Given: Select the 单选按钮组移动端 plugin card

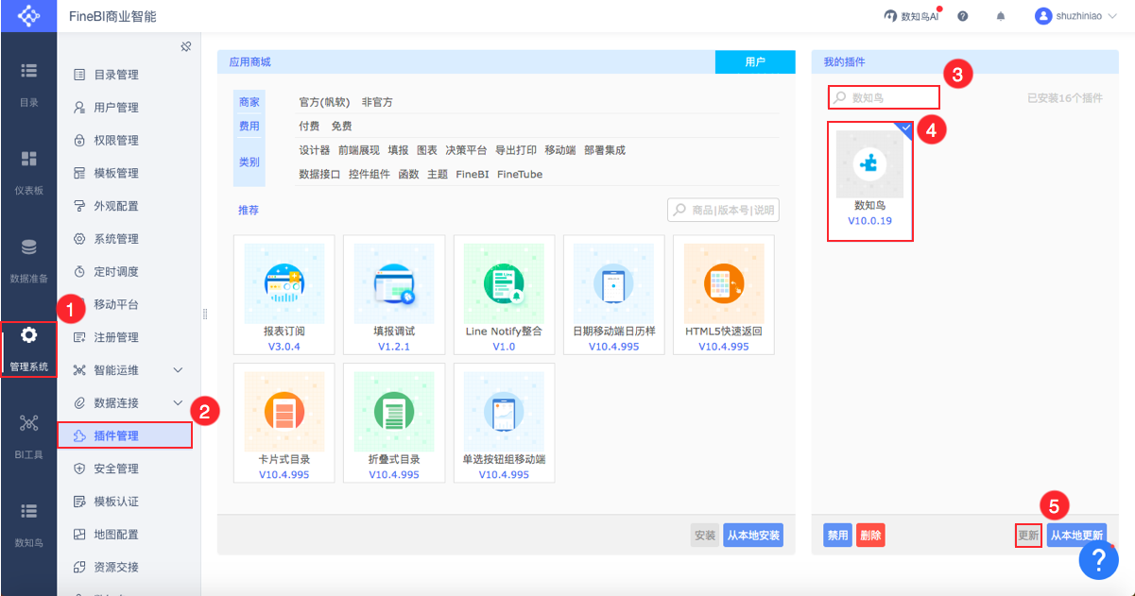Looking at the screenshot, I should tap(504, 422).
